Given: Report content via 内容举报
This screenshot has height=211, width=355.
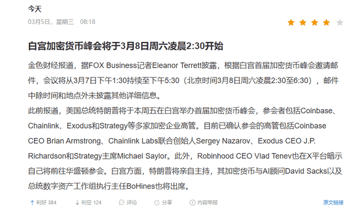Looking at the screenshot, I should (204, 203).
